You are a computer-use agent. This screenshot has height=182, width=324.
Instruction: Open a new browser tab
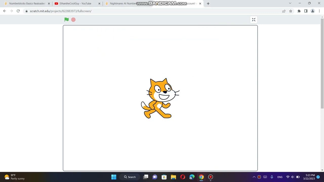[208, 4]
